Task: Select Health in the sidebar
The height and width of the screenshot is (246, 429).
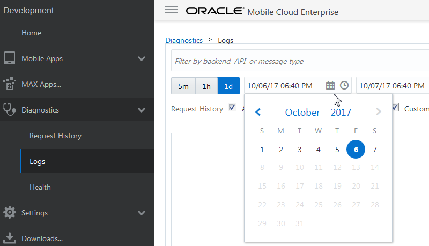Action: pyautogui.click(x=40, y=187)
